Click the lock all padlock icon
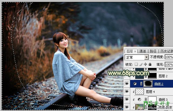Viewport: 173px width, 111px height. [150, 65]
